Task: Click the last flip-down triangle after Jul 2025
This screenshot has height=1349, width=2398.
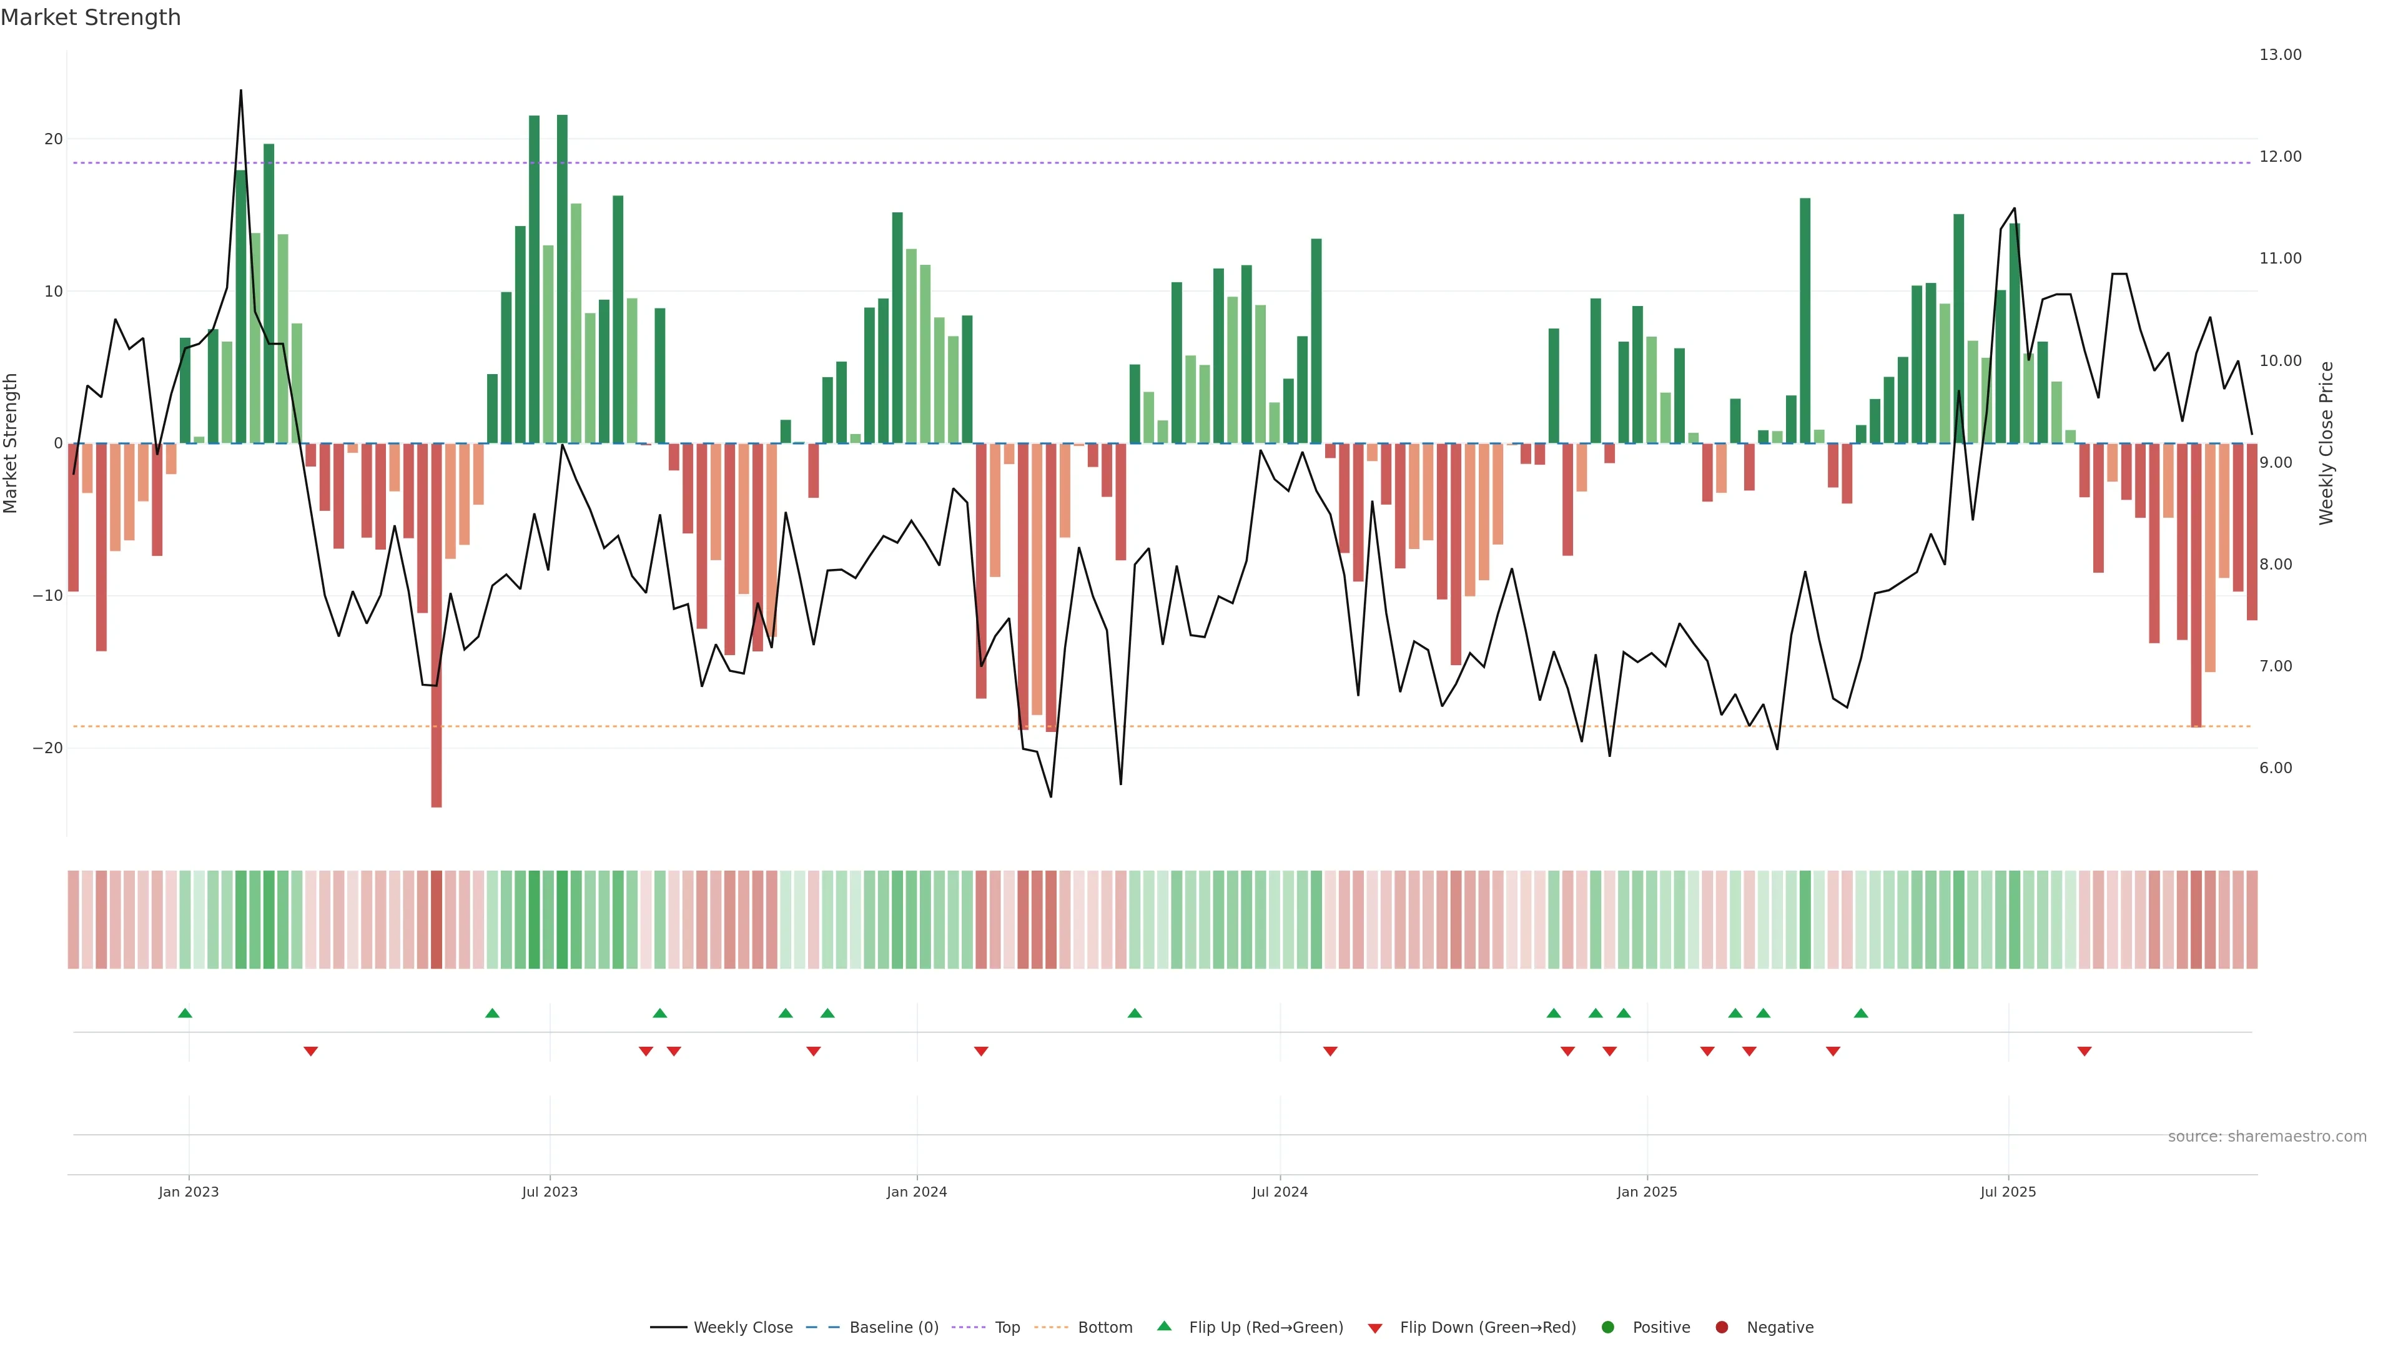Action: pyautogui.click(x=2085, y=1051)
